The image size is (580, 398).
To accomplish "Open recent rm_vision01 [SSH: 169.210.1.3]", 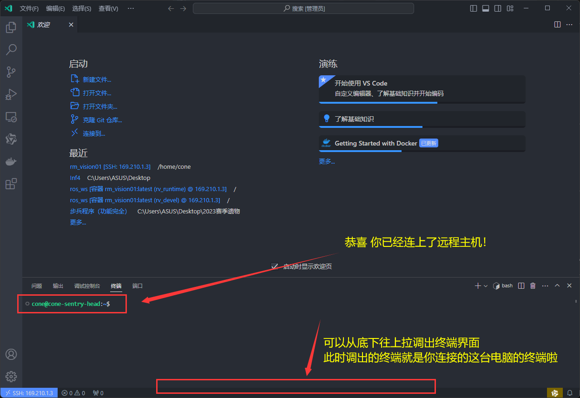I will pyautogui.click(x=110, y=166).
